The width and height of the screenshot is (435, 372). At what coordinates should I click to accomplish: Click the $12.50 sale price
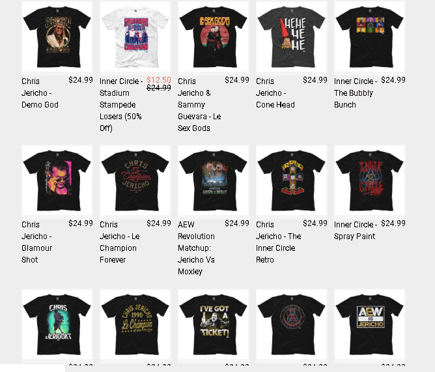click(159, 80)
